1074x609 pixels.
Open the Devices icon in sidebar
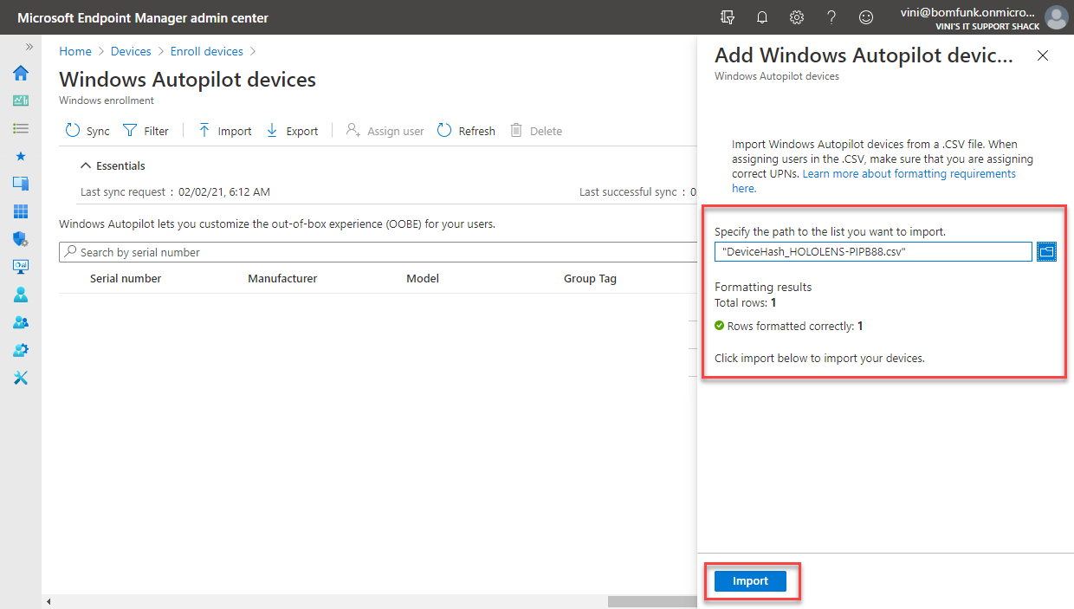pyautogui.click(x=21, y=184)
